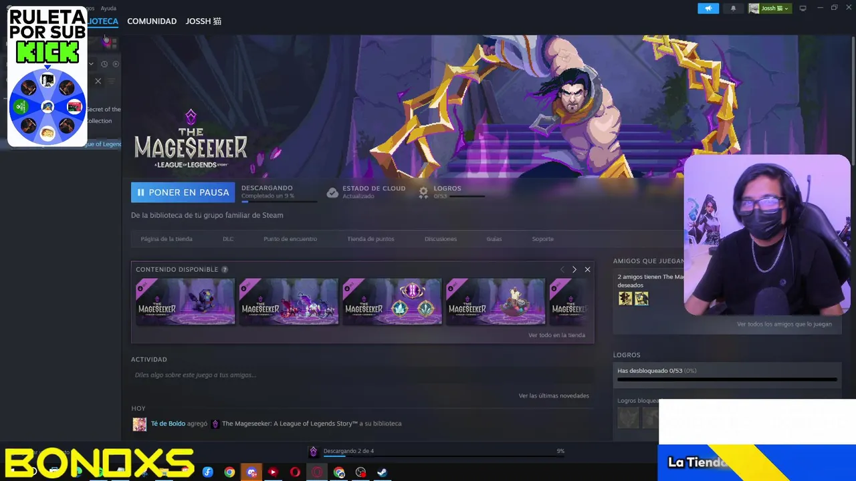Click Té de Boldo avatar in activity
This screenshot has width=856, height=481.
139,424
